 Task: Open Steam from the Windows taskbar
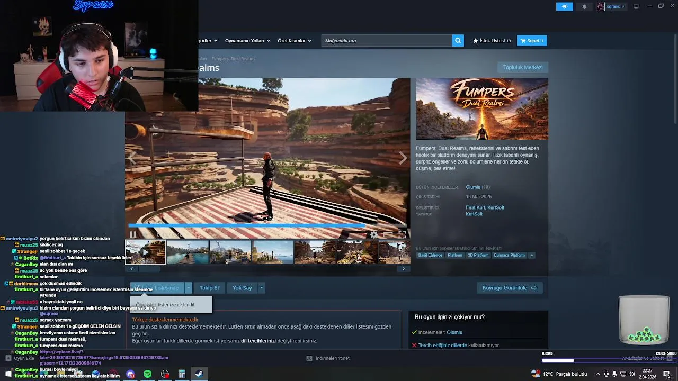[199, 374]
